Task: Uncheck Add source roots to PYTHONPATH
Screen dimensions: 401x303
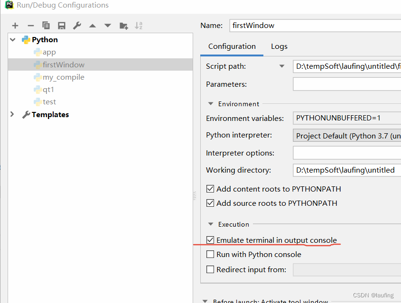Action: click(x=210, y=203)
